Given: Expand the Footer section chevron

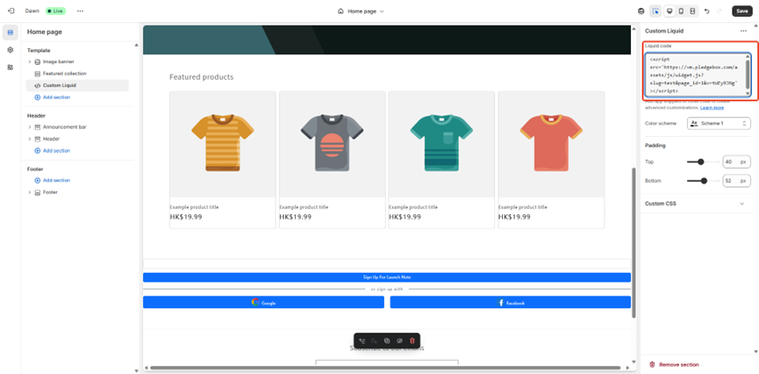Looking at the screenshot, I should [30, 192].
